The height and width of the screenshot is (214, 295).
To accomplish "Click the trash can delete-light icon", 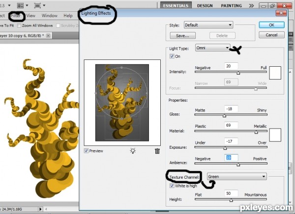I will [x=157, y=151].
